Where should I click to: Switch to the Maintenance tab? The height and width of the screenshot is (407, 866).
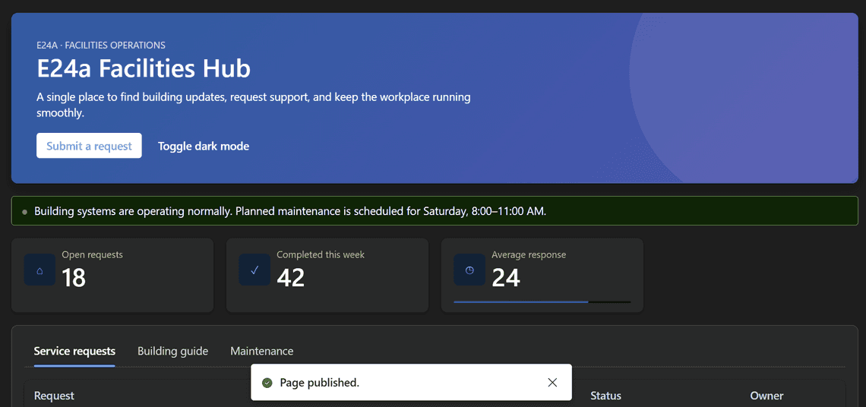[262, 352]
